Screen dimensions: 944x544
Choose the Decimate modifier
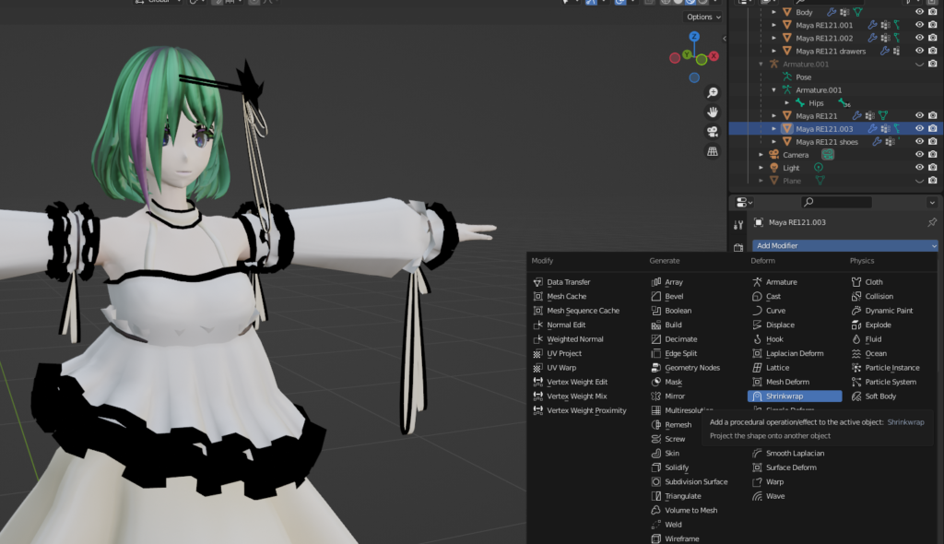[x=674, y=339]
